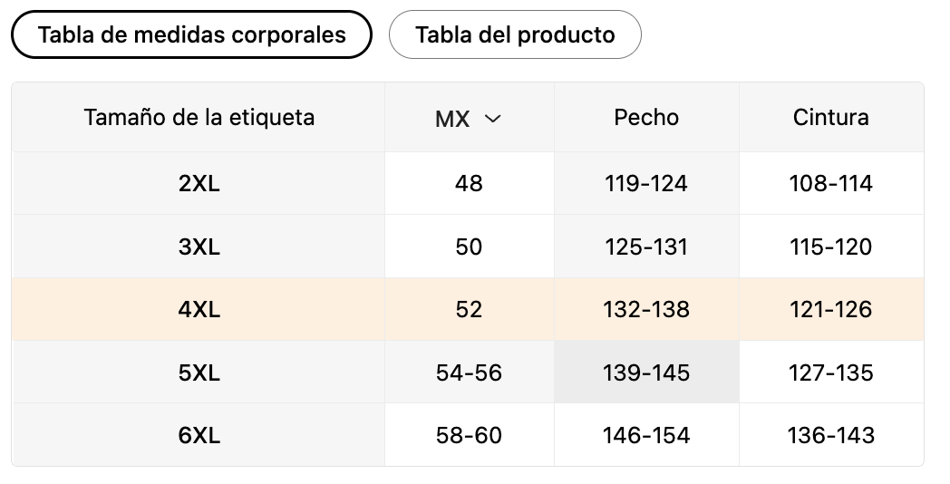Select the 5XL size row label
The height and width of the screenshot is (484, 950).
pyautogui.click(x=199, y=373)
